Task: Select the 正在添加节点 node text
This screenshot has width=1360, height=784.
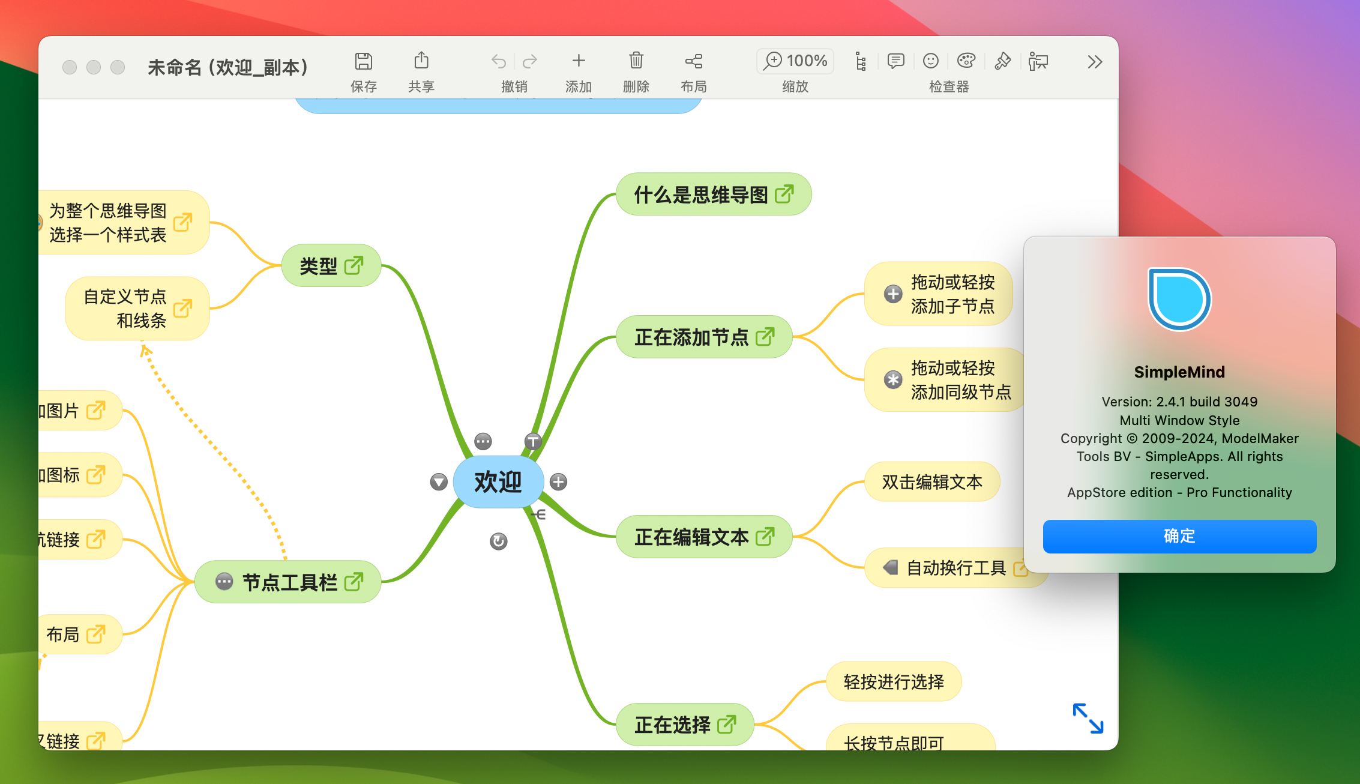Action: [x=691, y=337]
